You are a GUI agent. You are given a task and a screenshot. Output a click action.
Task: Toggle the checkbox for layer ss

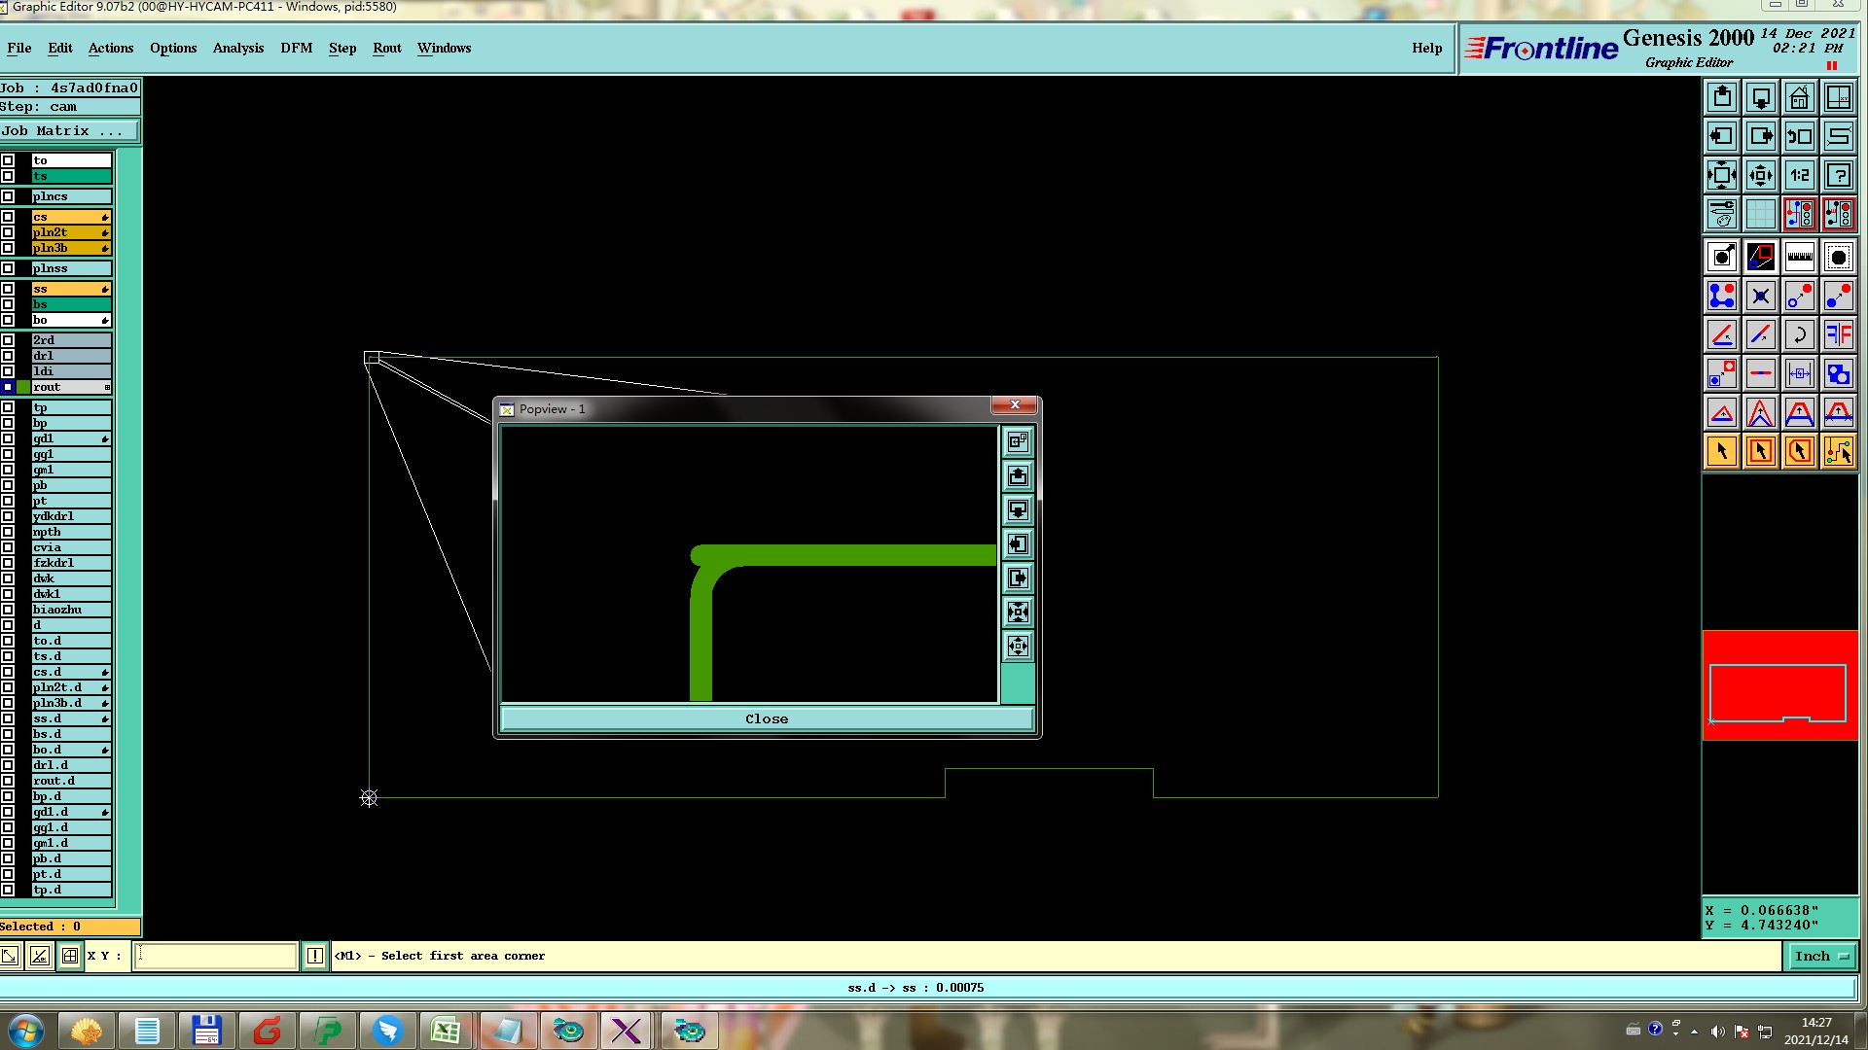[x=8, y=289]
